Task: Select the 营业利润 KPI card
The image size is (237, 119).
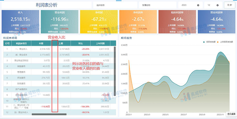Action: [60, 22]
